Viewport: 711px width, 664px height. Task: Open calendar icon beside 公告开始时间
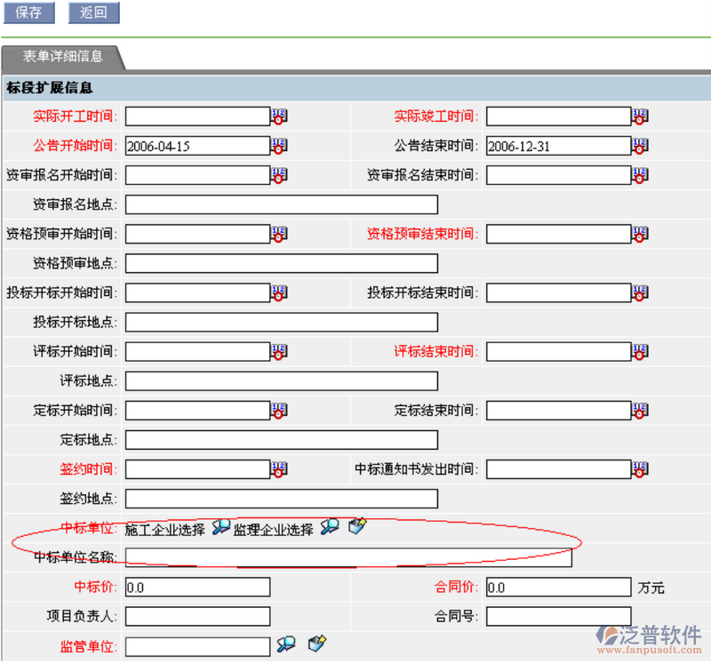click(x=279, y=146)
